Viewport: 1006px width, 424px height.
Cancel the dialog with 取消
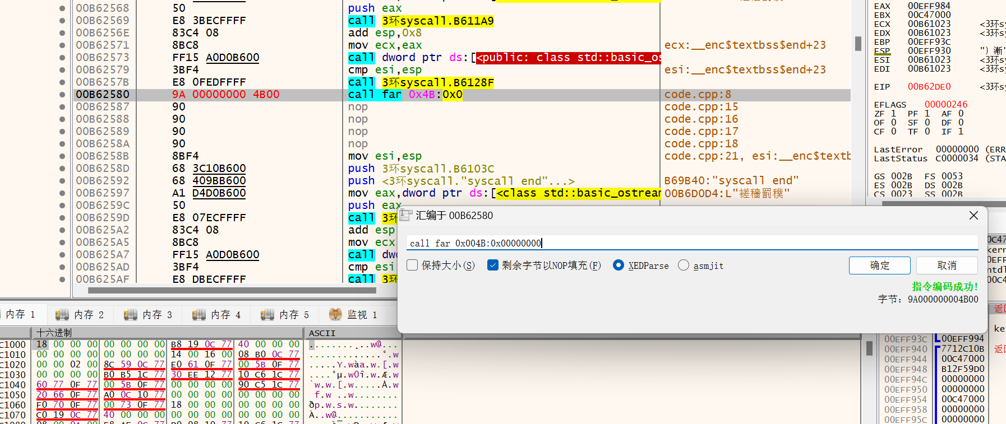(947, 265)
